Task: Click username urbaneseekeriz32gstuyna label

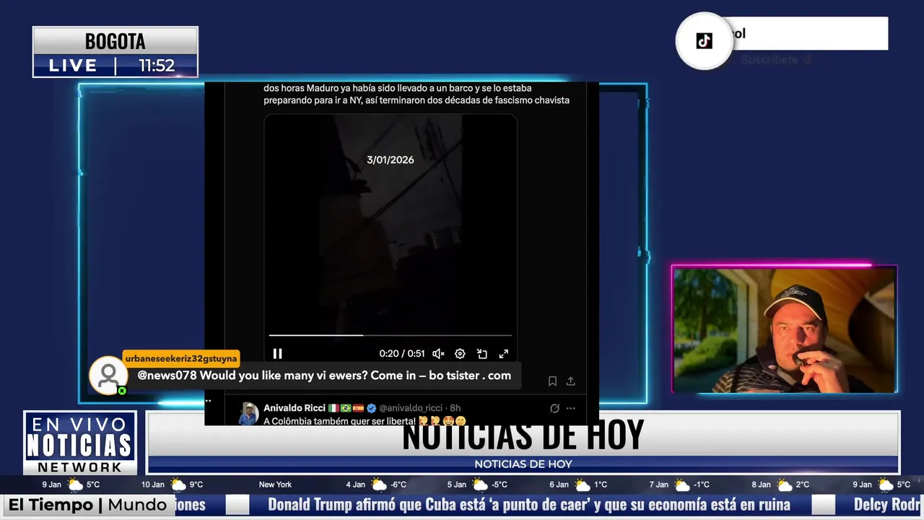Action: point(180,358)
